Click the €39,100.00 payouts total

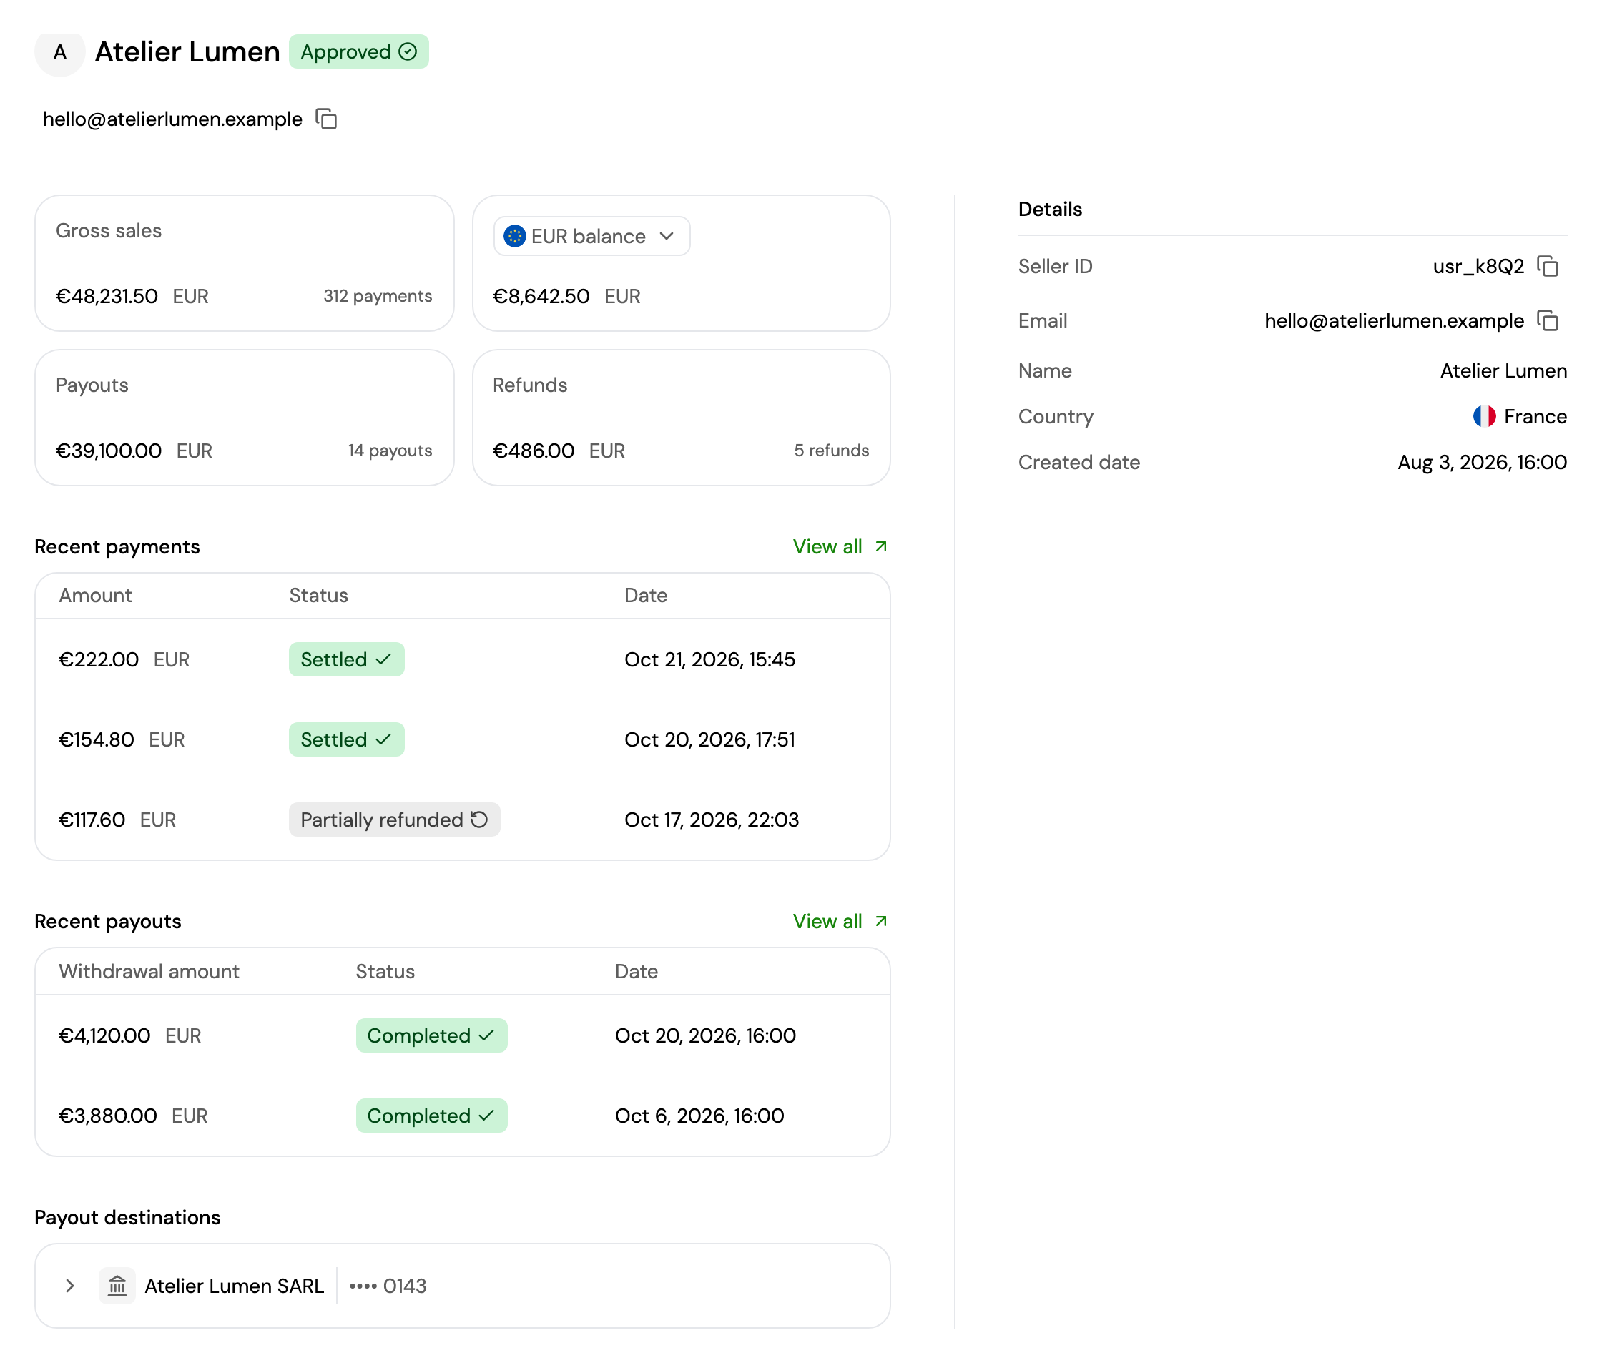(108, 451)
